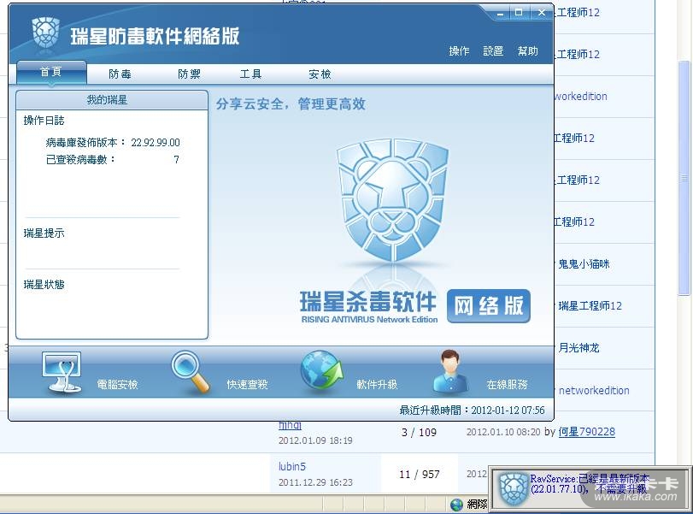Close the Rising antivirus window
This screenshot has height=514, width=693.
pos(541,12)
